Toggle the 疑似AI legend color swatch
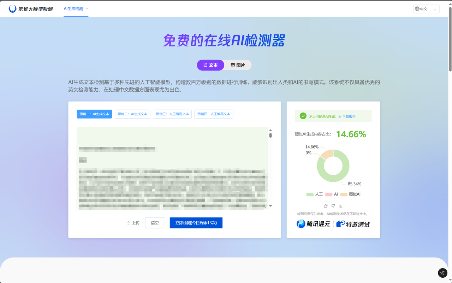Screen dimensions: 452x283 click(x=344, y=194)
